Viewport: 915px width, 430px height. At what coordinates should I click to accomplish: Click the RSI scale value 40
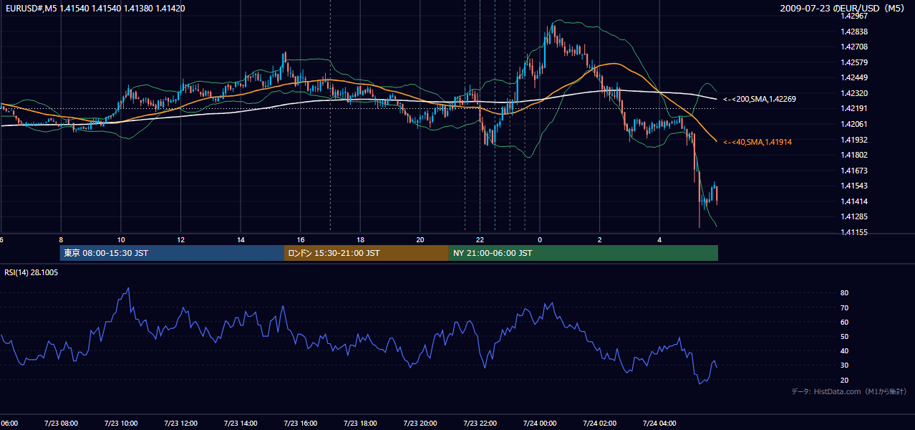(x=845, y=351)
